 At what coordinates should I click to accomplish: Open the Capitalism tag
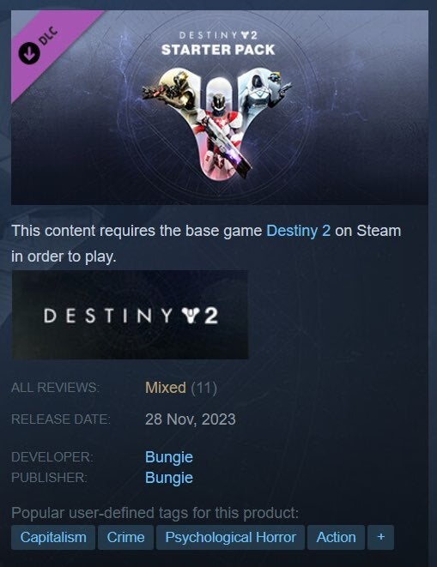coord(53,537)
